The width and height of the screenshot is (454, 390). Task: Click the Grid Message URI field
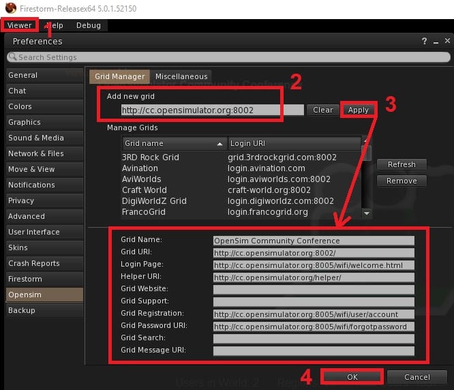click(x=314, y=351)
